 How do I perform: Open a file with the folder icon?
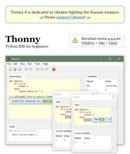[15, 69]
